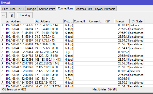Screen dimensions: 153x94
Task: Go to the Address Lists tab
Action: pos(84,9)
